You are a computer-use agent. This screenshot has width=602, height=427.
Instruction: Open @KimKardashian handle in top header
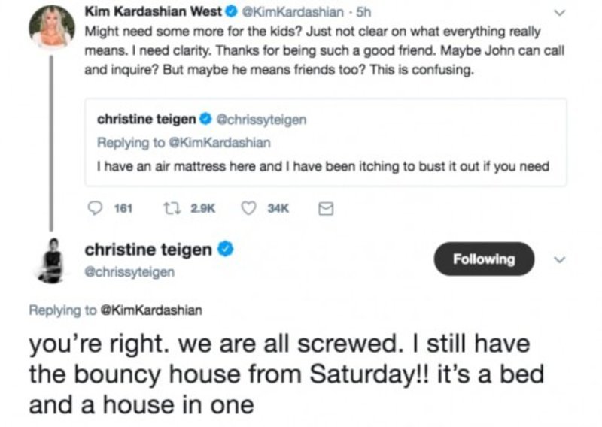[x=280, y=12]
